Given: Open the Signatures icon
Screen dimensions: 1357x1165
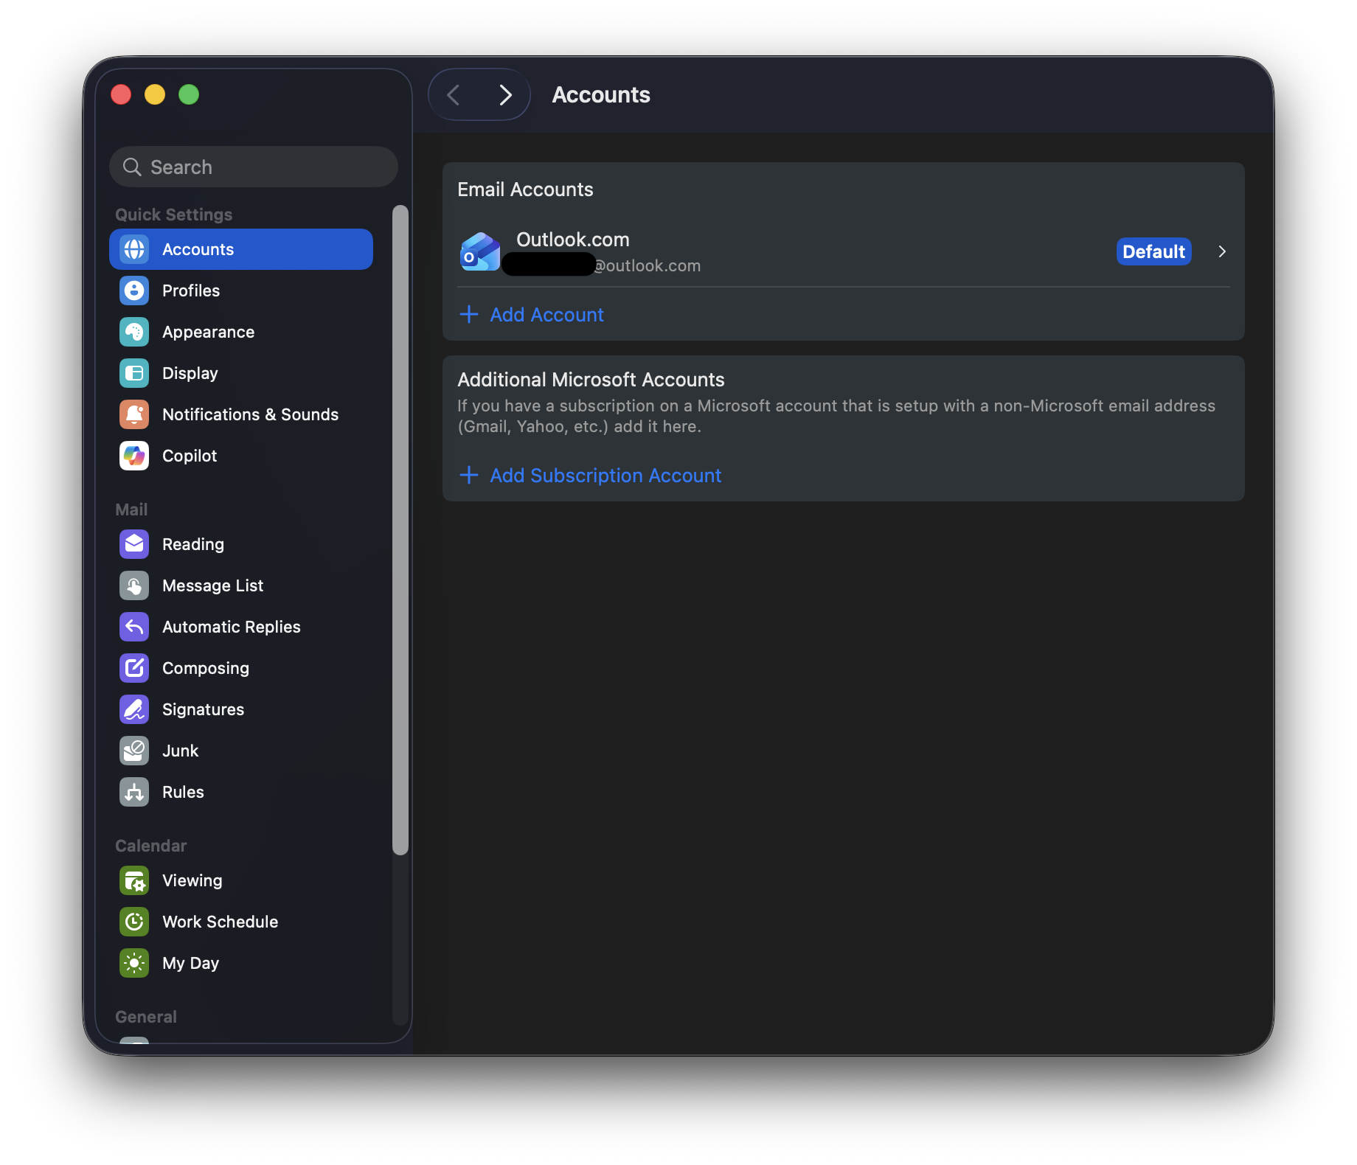Looking at the screenshot, I should [134, 709].
